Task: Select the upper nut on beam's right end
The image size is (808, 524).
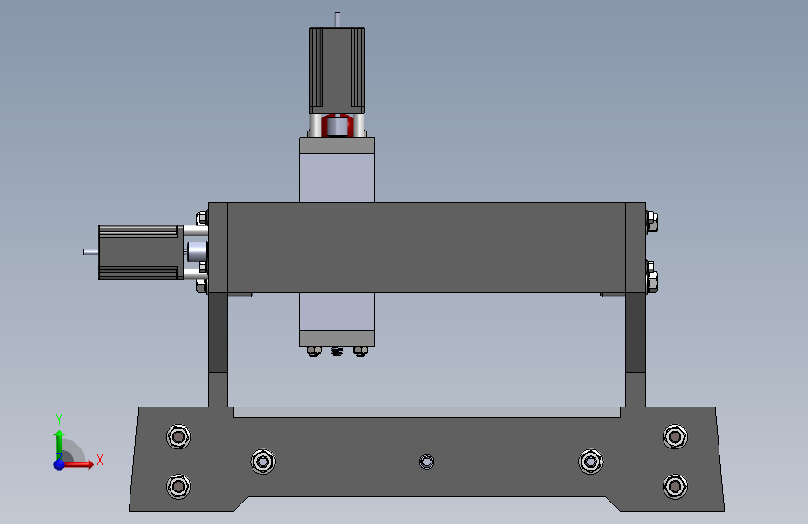Action: pos(651,221)
